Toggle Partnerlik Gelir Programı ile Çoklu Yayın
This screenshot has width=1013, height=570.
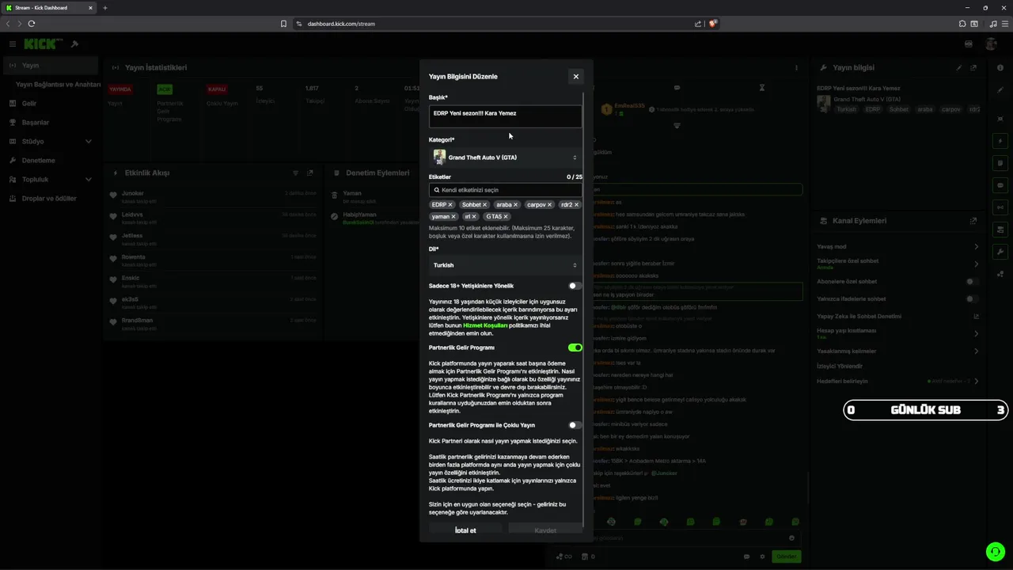coord(575,425)
